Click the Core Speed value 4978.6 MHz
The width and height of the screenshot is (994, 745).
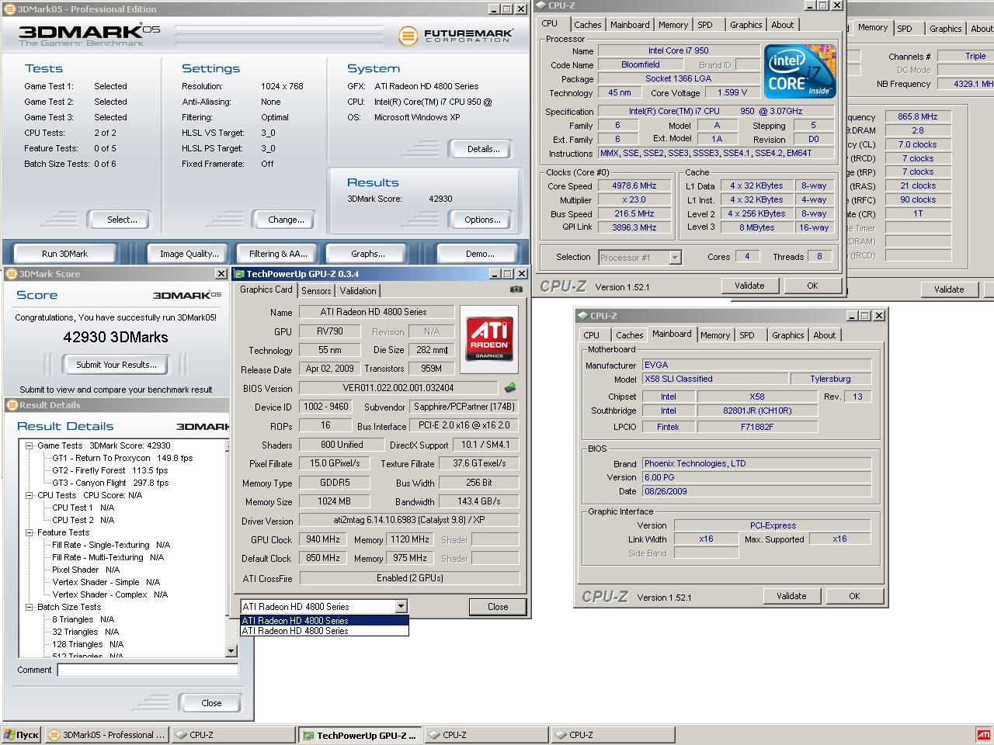coord(634,186)
